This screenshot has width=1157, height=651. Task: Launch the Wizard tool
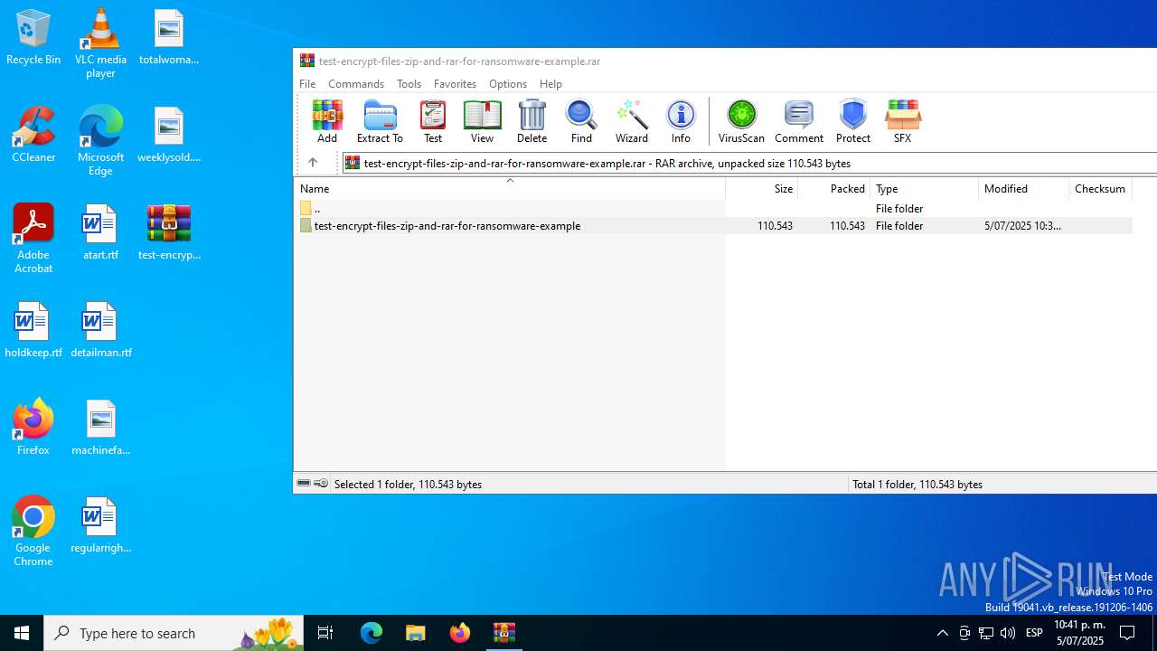[x=631, y=121]
